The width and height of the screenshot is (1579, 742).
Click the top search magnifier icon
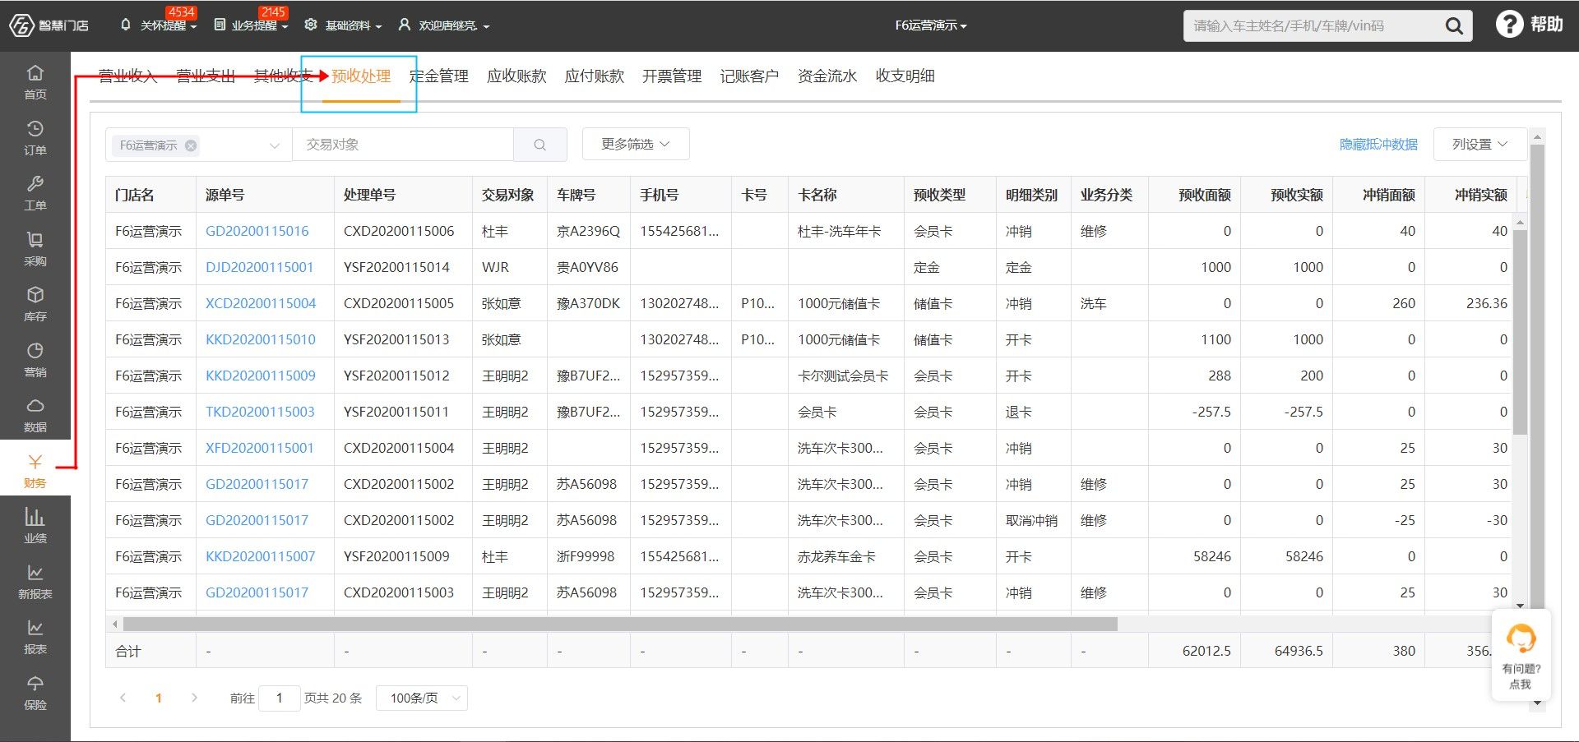point(1454,26)
